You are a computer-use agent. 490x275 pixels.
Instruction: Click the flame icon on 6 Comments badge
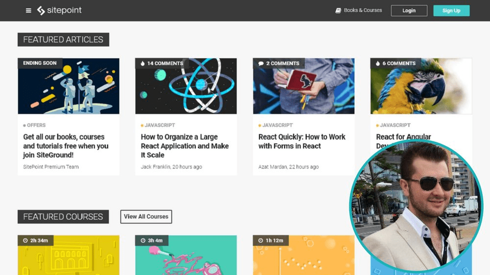click(378, 63)
